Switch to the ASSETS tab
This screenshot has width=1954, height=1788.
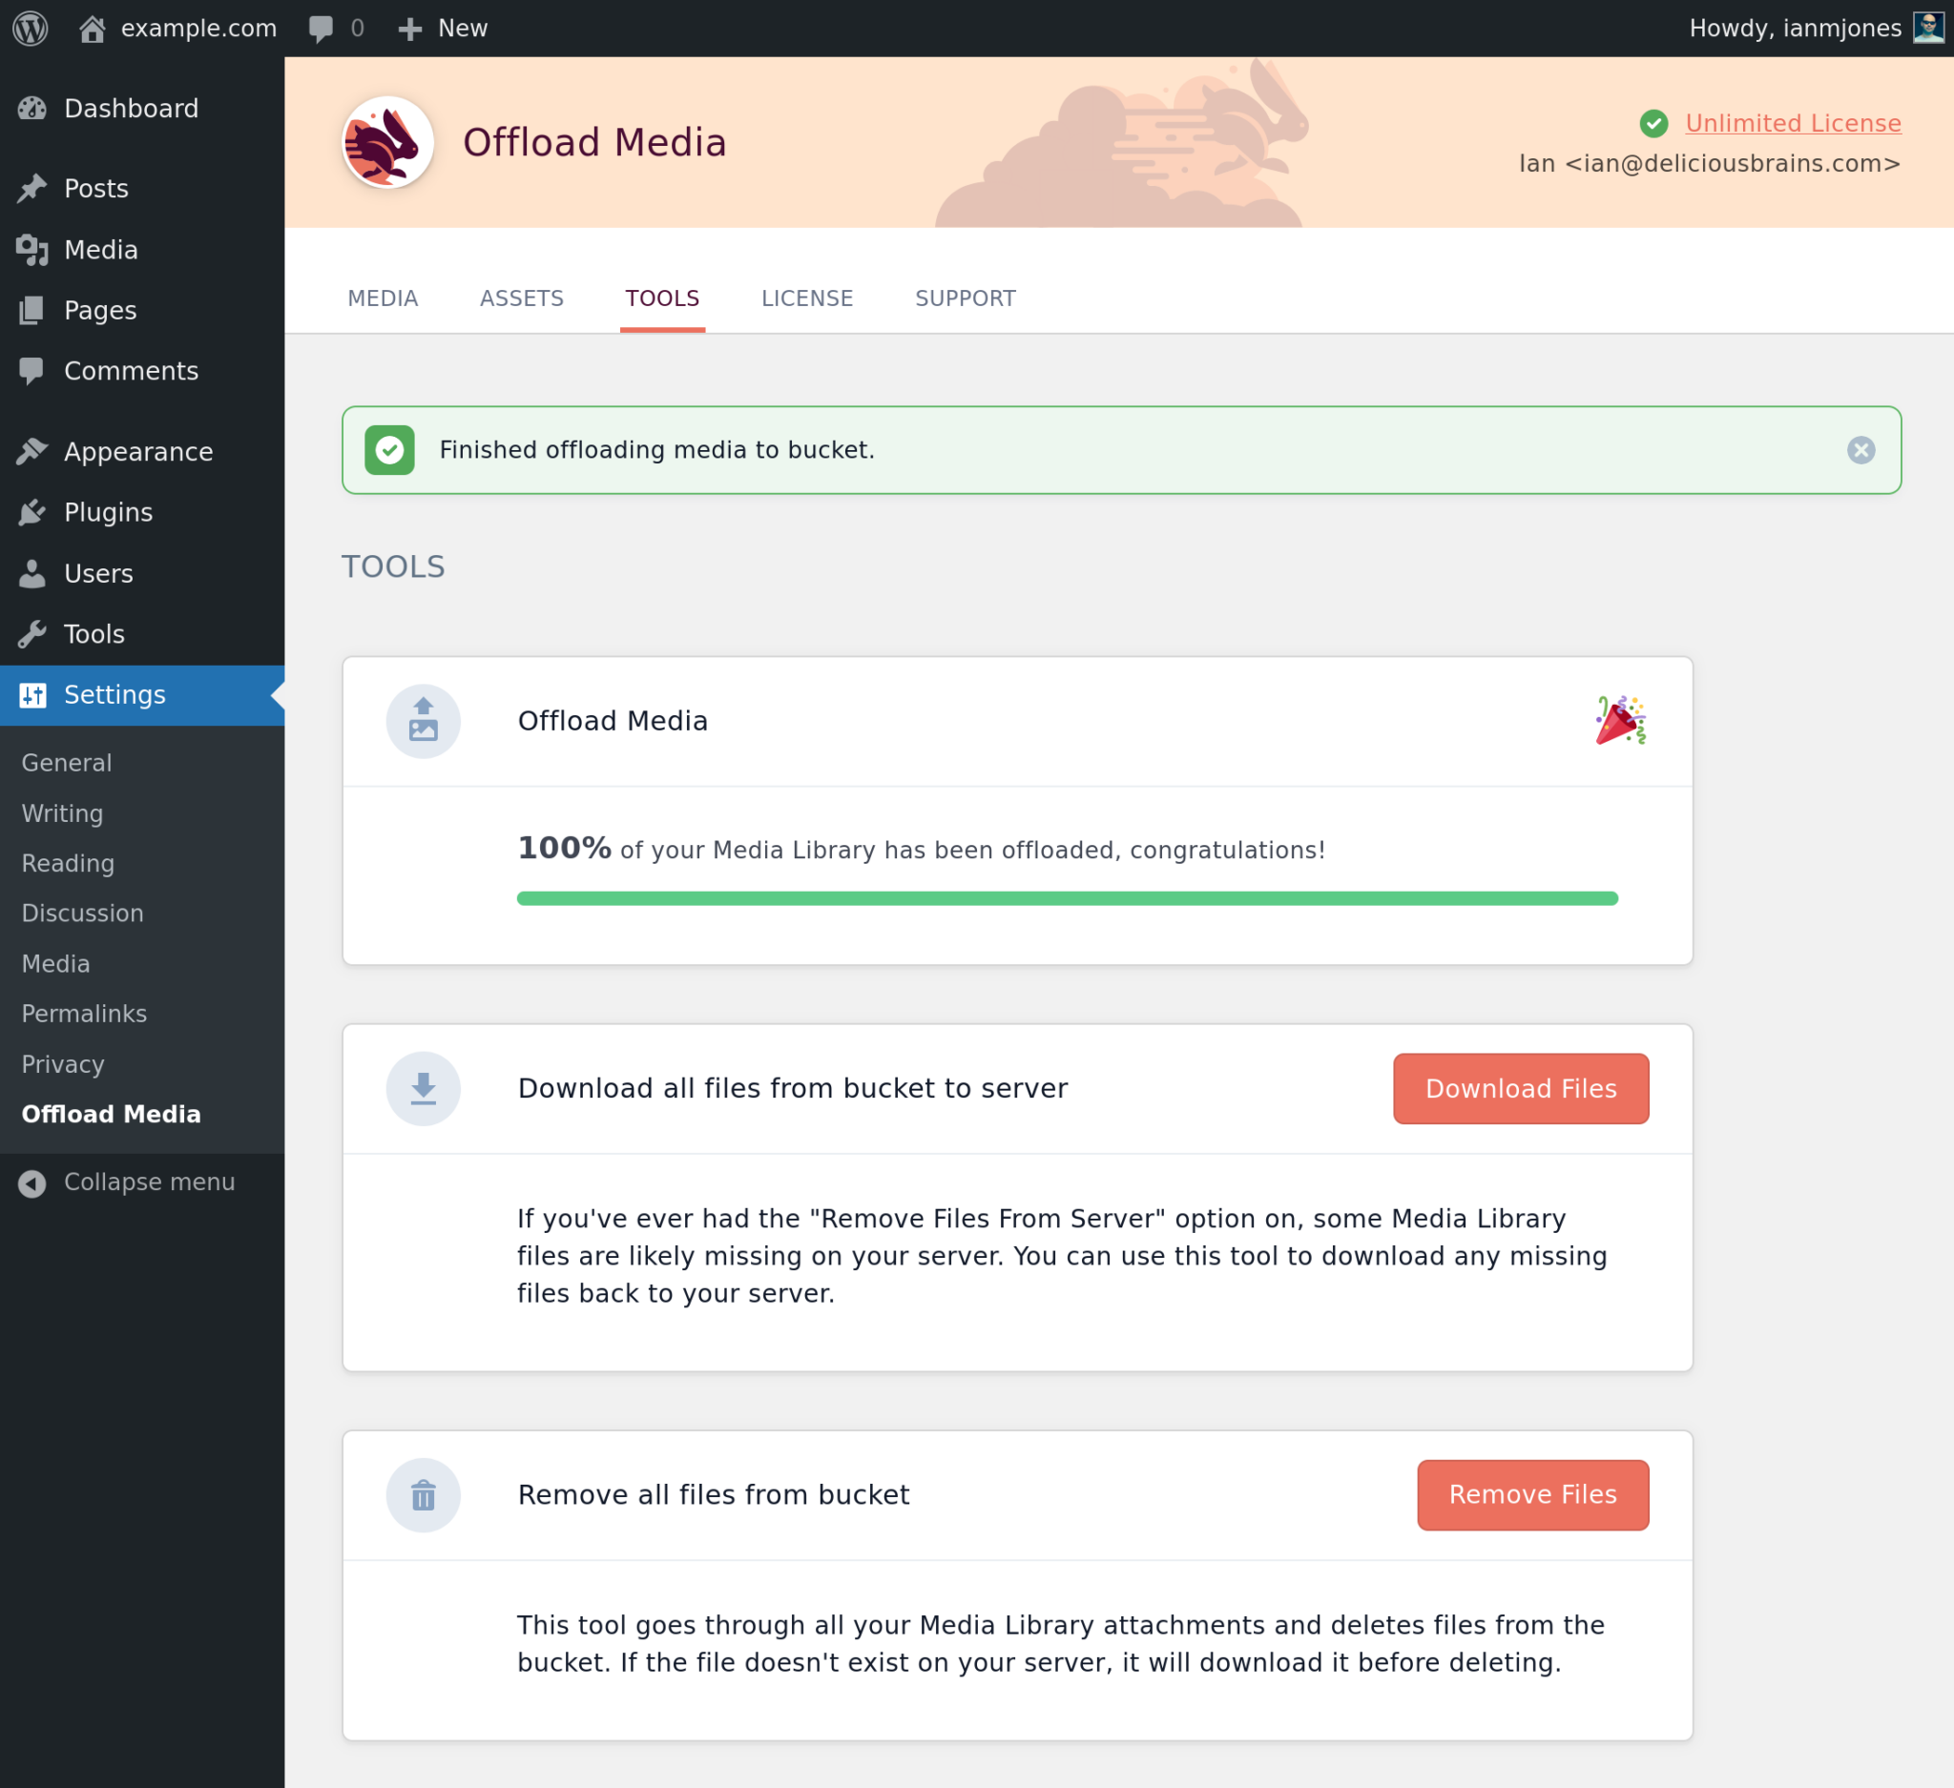[522, 298]
